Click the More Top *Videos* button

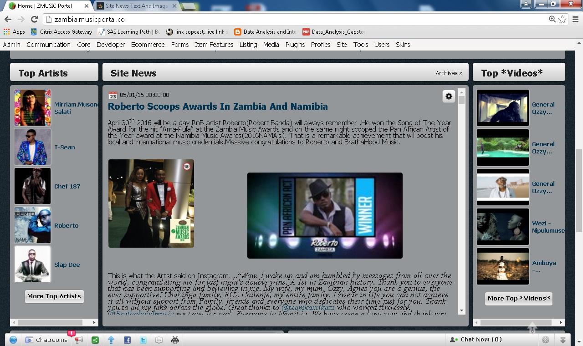[519, 299]
